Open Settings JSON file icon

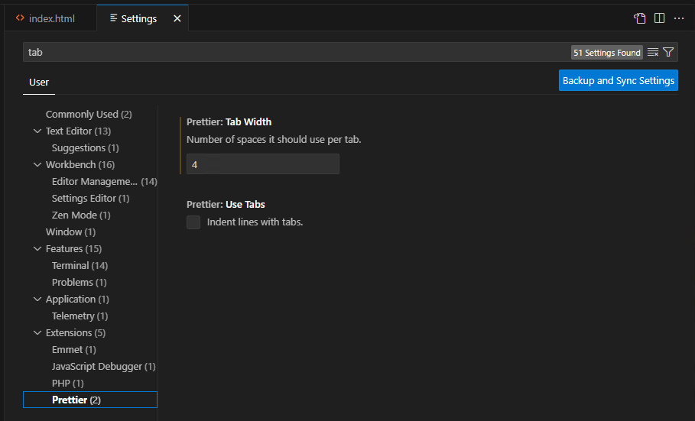pyautogui.click(x=640, y=18)
